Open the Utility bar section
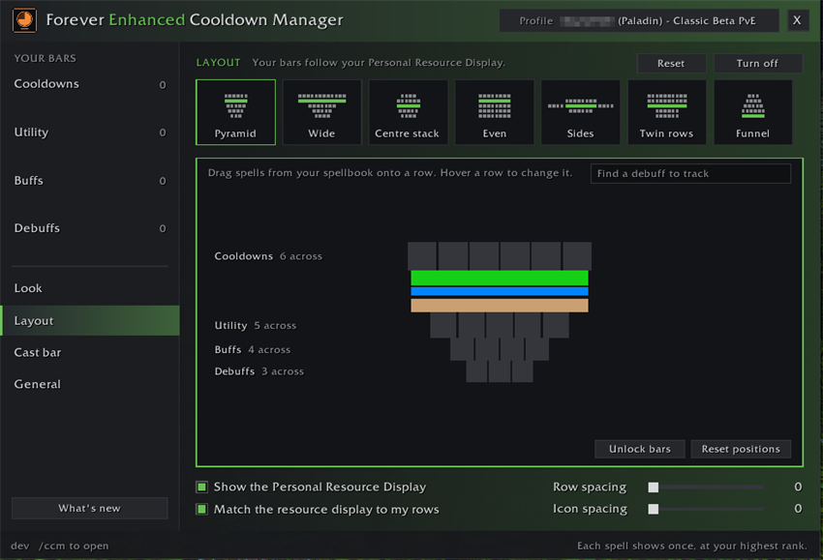Screen dimensions: 823x560 [x=90, y=133]
